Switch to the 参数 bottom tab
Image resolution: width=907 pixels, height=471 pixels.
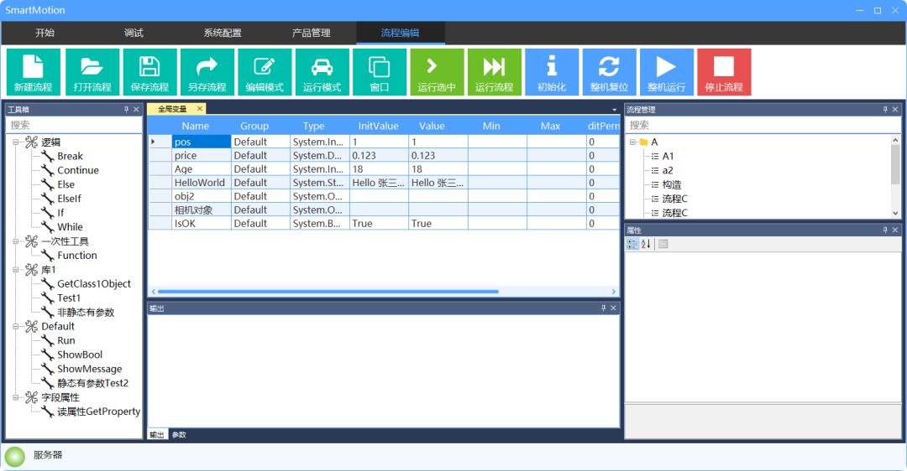click(x=179, y=435)
